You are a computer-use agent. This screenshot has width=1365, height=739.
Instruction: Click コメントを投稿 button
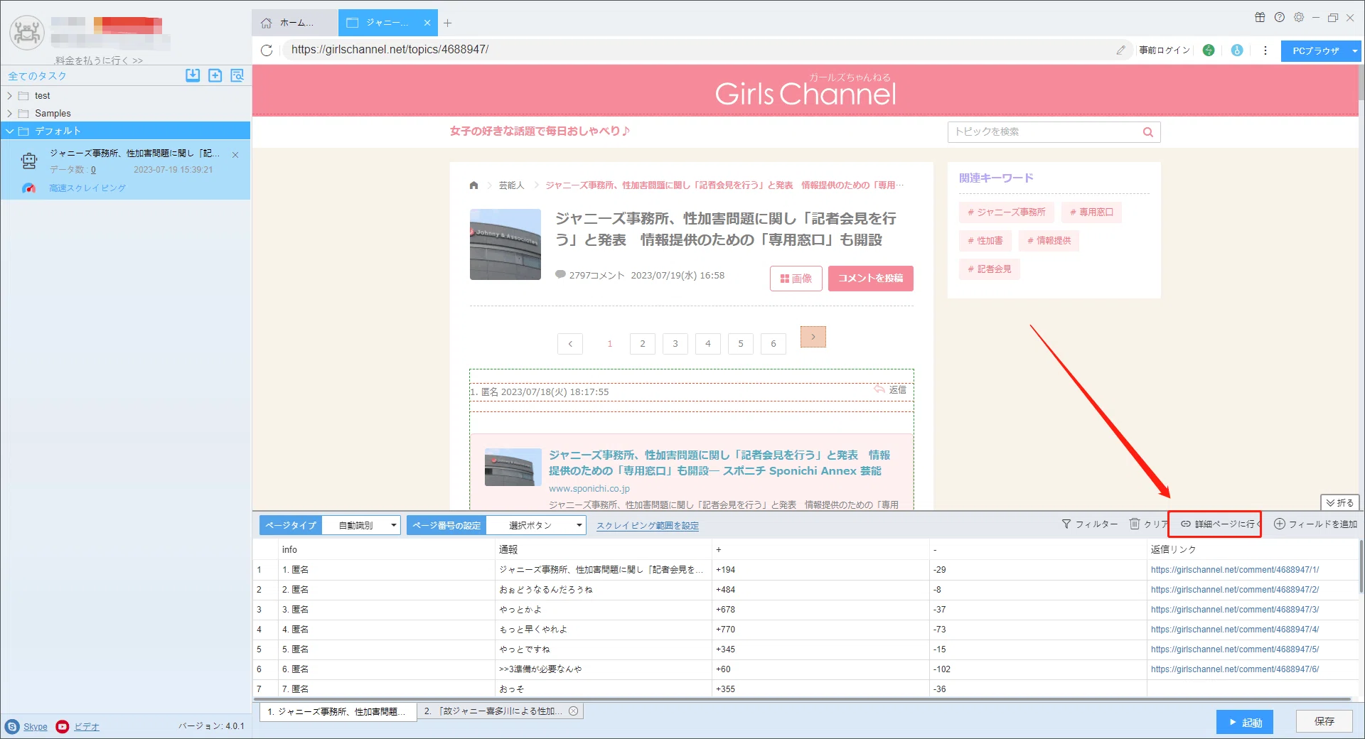pyautogui.click(x=871, y=279)
